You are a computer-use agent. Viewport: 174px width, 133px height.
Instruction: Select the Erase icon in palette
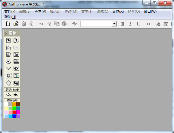8,55
